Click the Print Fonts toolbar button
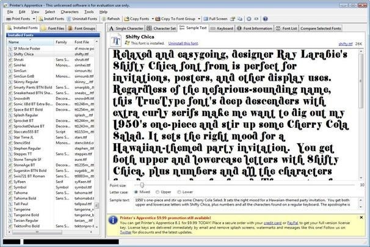Screen dimensions: 370x247 (x=18, y=19)
